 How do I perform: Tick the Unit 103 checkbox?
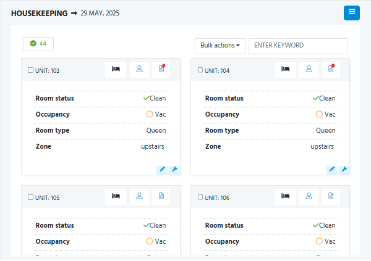(x=30, y=70)
